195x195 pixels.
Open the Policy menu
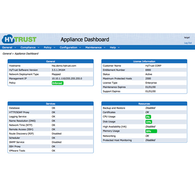(47, 47)
